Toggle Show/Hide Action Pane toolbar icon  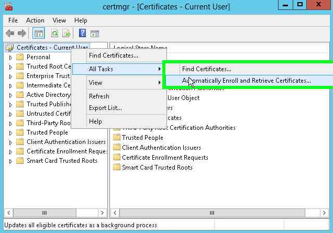pos(95,34)
